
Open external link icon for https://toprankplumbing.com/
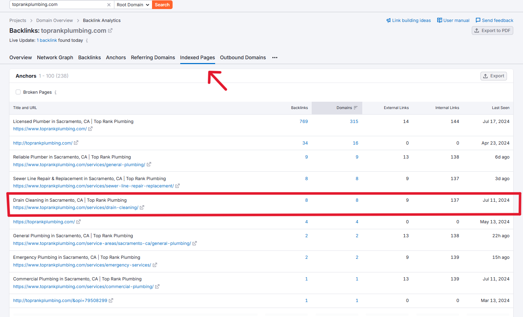click(x=78, y=222)
